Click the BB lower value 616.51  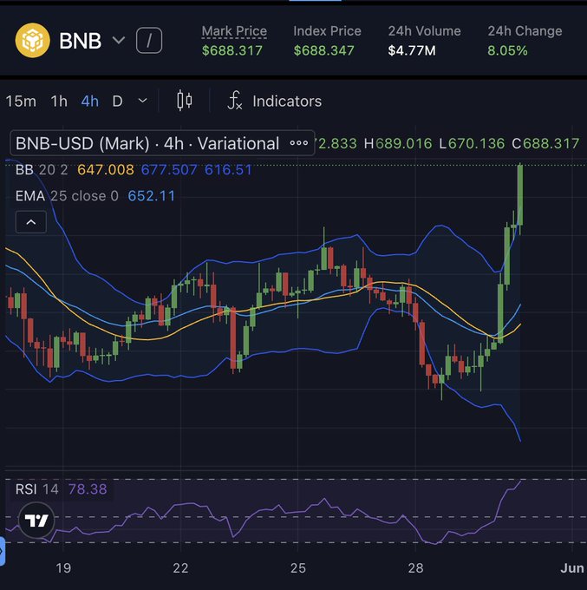pyautogui.click(x=228, y=170)
